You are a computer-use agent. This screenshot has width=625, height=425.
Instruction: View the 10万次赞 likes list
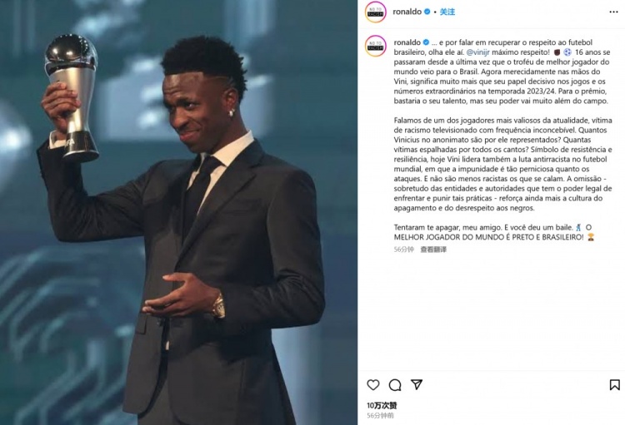[382, 406]
